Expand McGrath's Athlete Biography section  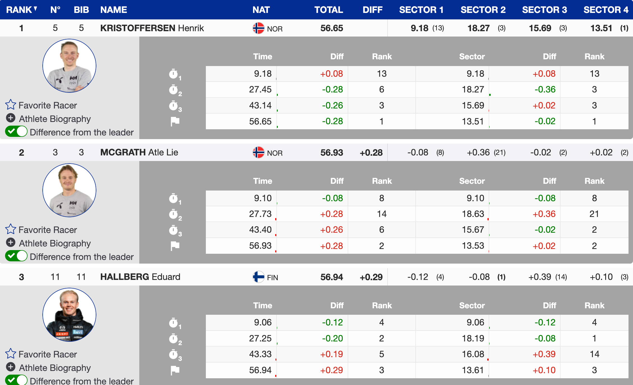11,243
